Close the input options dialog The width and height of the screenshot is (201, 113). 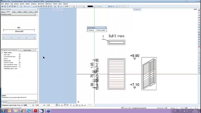point(106,28)
